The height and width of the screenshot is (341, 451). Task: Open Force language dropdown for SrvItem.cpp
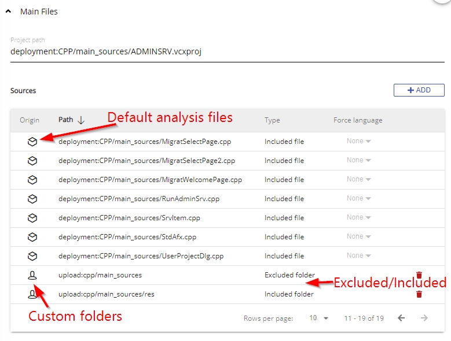[x=358, y=218]
